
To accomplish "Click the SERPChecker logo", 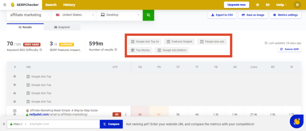I will tap(25, 5).
